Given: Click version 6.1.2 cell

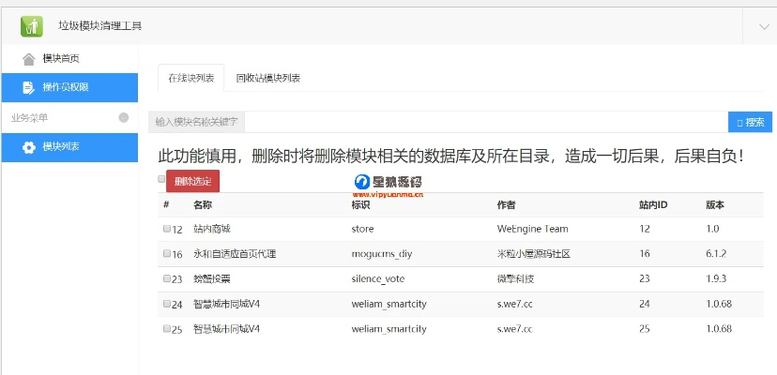Looking at the screenshot, I should (x=717, y=254).
